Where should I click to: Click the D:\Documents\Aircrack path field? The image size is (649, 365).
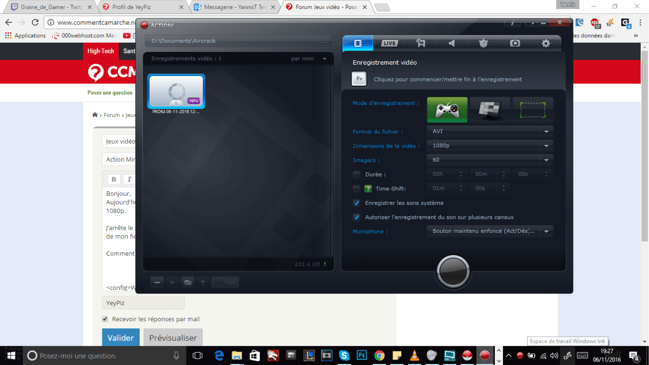coord(232,41)
